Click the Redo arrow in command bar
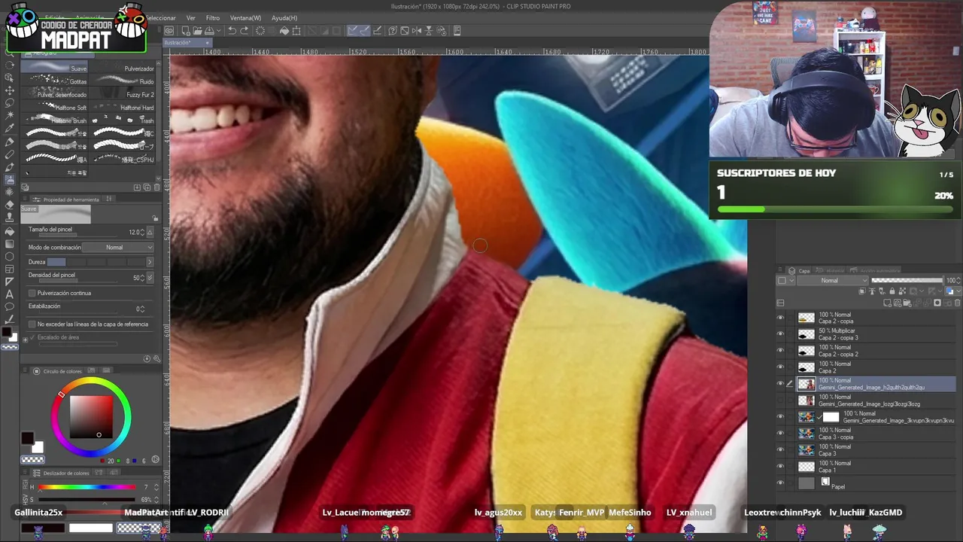This screenshot has width=963, height=542. [244, 31]
